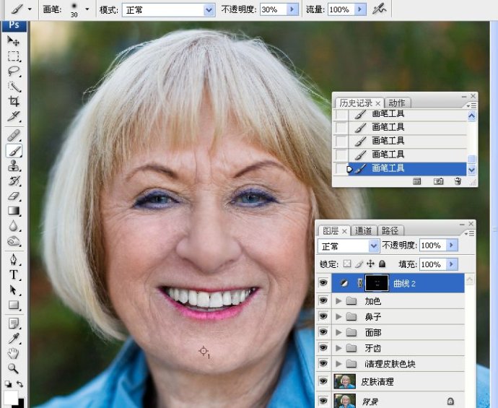Image resolution: width=498 pixels, height=408 pixels.
Task: Create new snapshot in History panel
Action: 439,181
